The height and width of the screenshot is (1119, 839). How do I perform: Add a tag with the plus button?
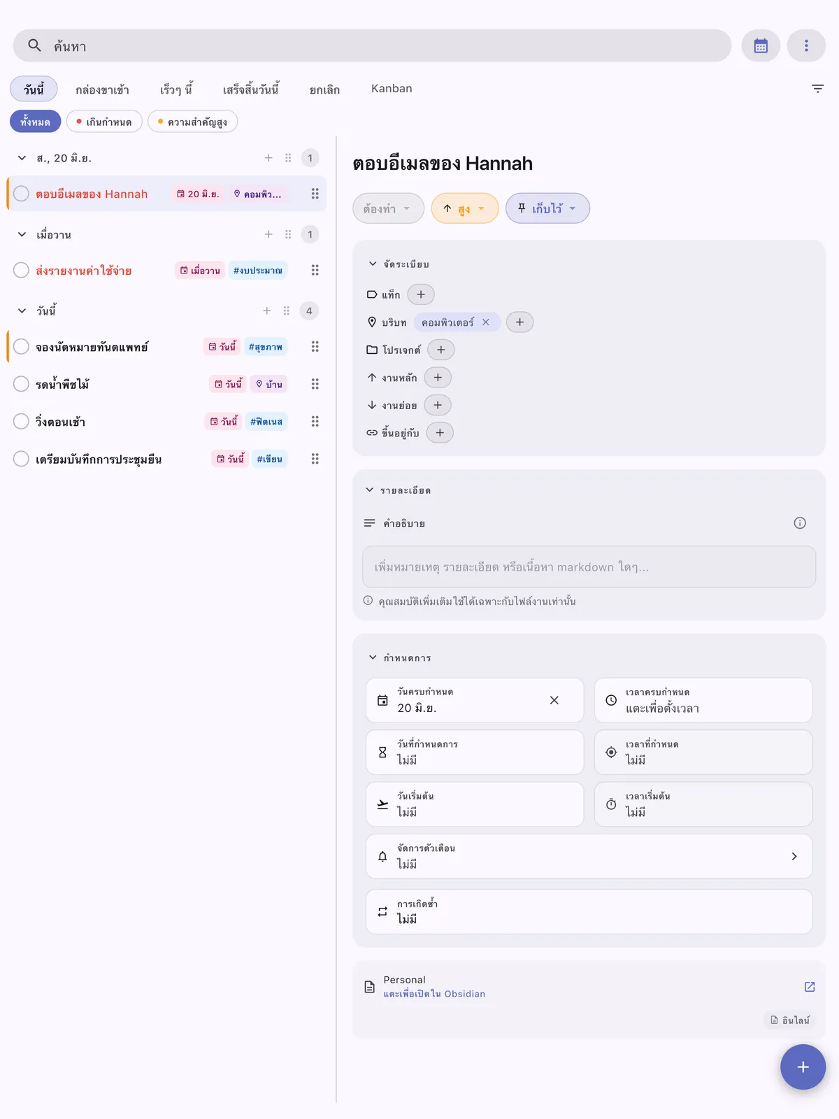(421, 294)
